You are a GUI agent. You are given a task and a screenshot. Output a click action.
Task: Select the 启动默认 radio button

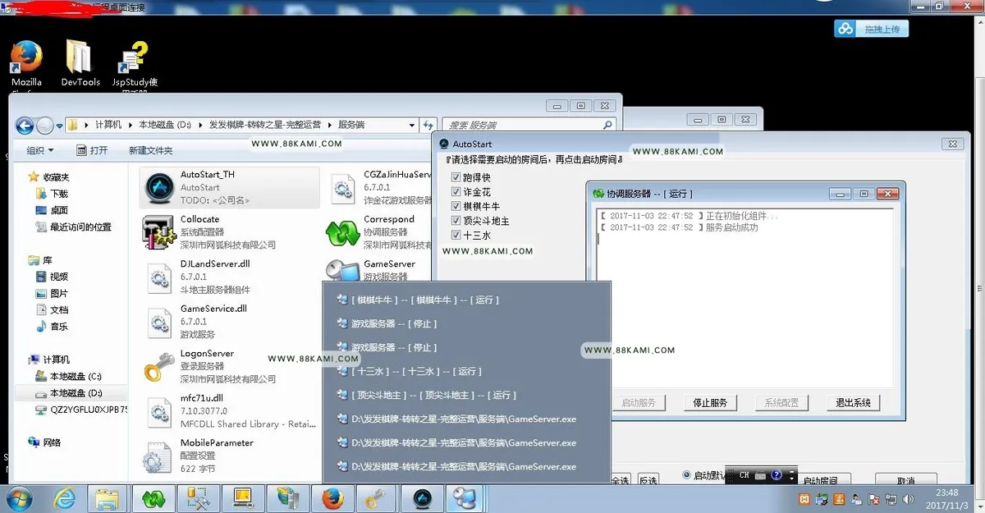(x=687, y=475)
